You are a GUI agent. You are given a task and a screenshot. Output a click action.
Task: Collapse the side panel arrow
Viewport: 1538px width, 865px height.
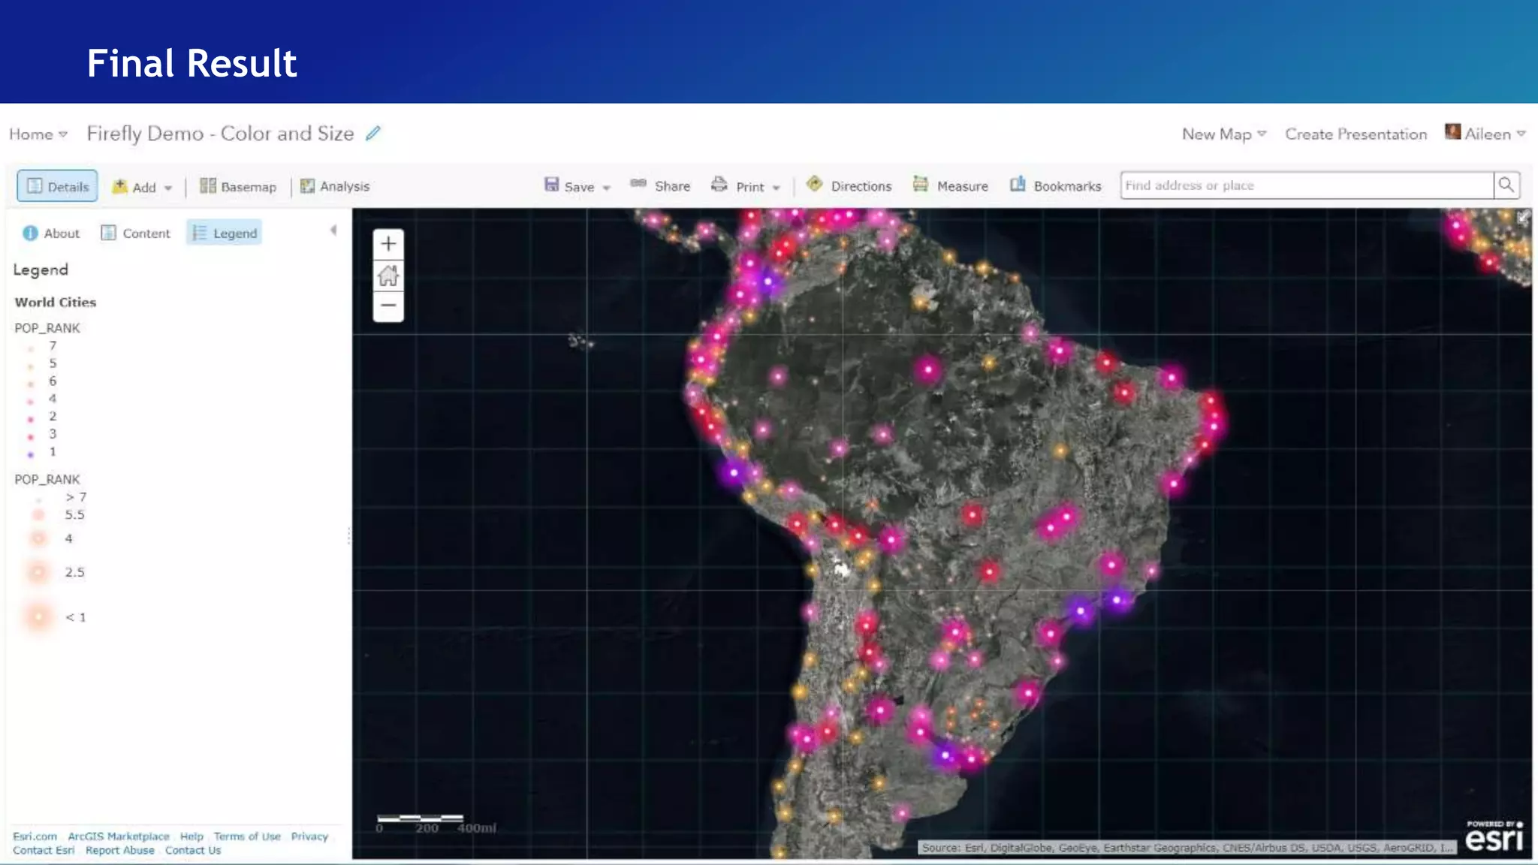tap(333, 231)
